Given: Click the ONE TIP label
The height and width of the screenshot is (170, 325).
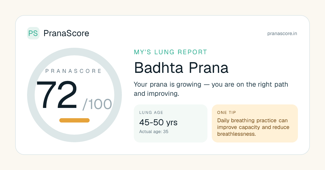Looking at the screenshot, I should coord(226,113).
